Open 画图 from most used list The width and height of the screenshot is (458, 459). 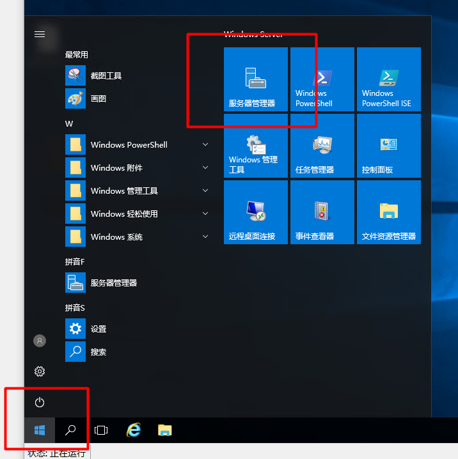point(138,98)
